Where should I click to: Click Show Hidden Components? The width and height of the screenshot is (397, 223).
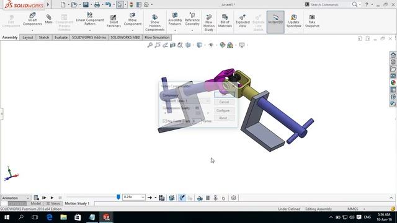click(154, 23)
